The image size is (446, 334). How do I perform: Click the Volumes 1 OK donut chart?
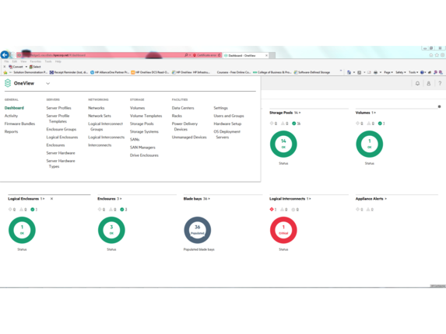pos(369,144)
